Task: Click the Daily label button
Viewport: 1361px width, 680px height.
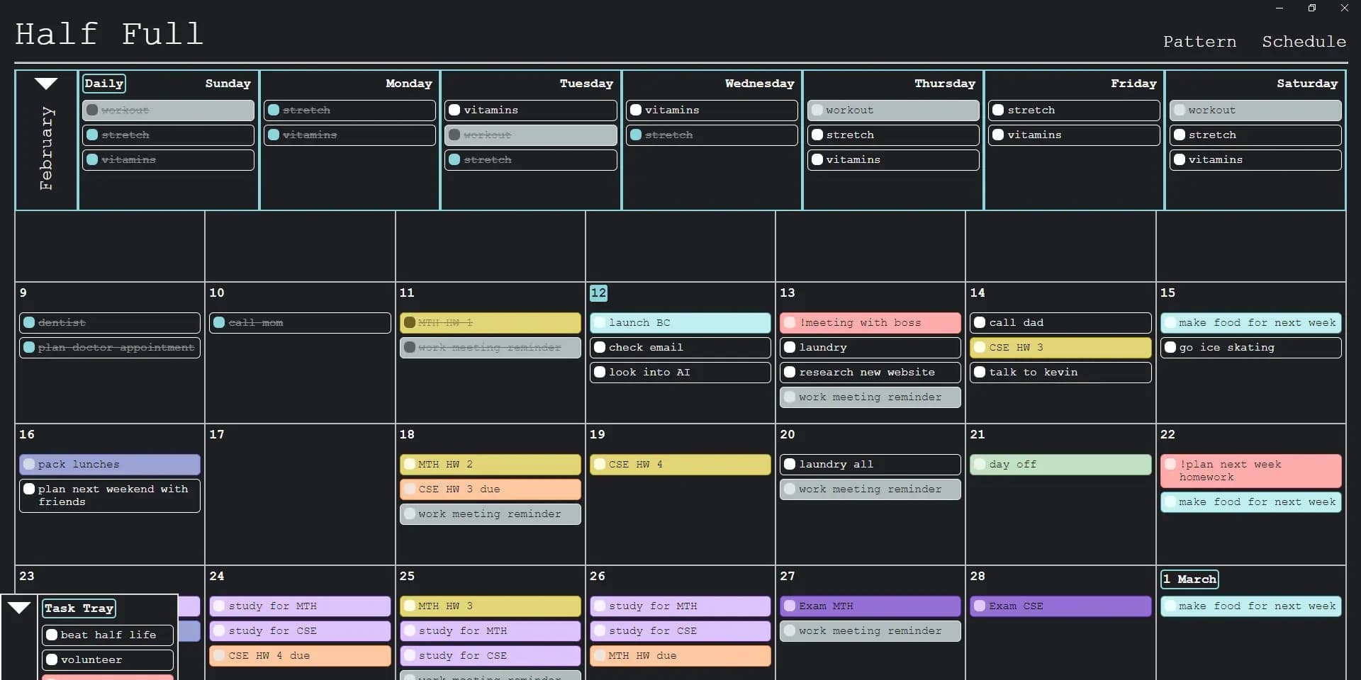Action: tap(104, 84)
